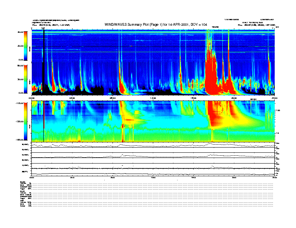
Task: Click the 12:00 tick under RAD1 panel
Action: [153, 98]
